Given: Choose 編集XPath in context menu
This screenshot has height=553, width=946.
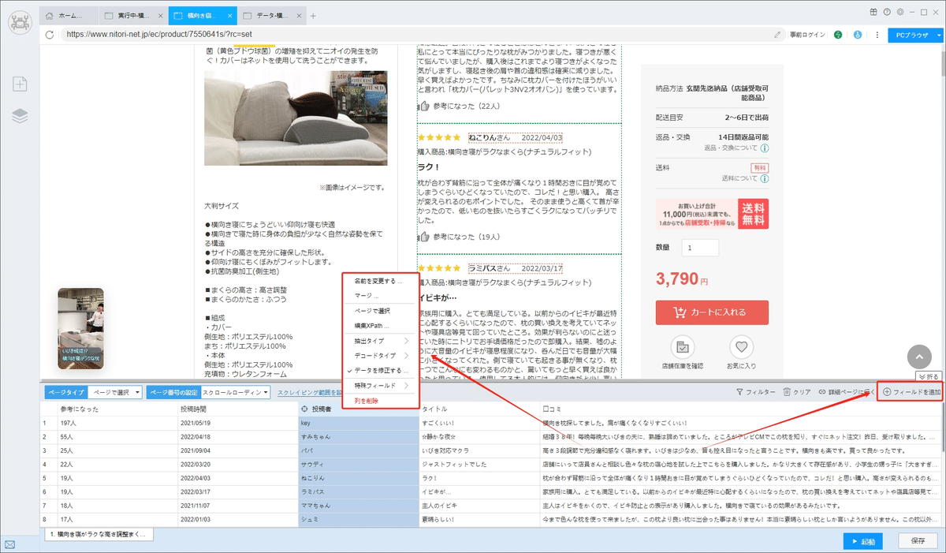Looking at the screenshot, I should click(x=381, y=326).
